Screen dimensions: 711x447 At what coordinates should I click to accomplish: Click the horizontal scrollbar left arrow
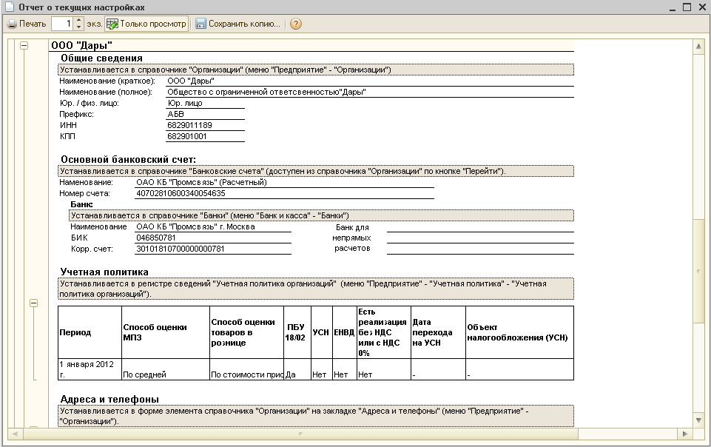[x=15, y=434]
